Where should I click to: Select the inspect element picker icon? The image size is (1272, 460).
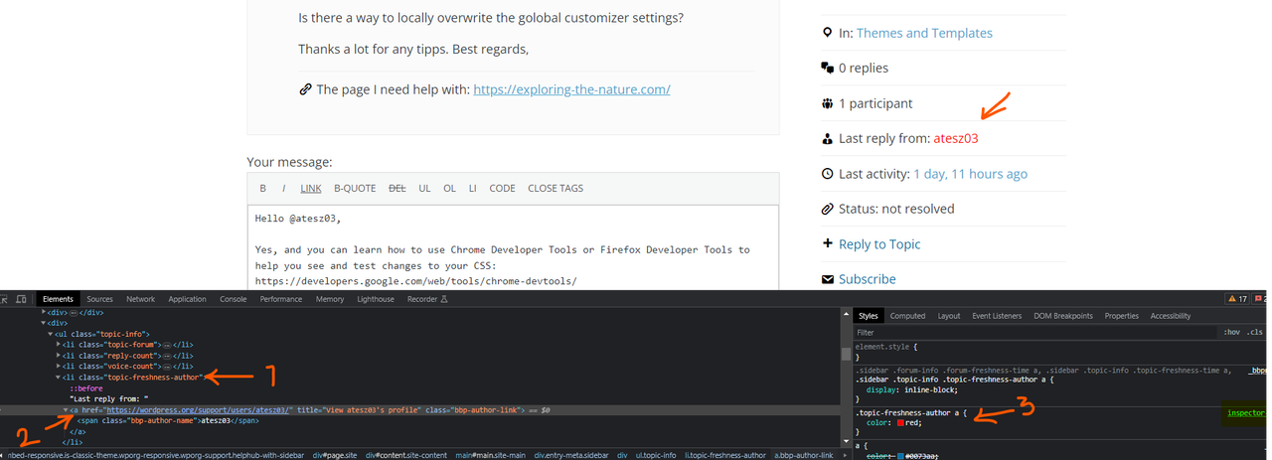point(4,299)
